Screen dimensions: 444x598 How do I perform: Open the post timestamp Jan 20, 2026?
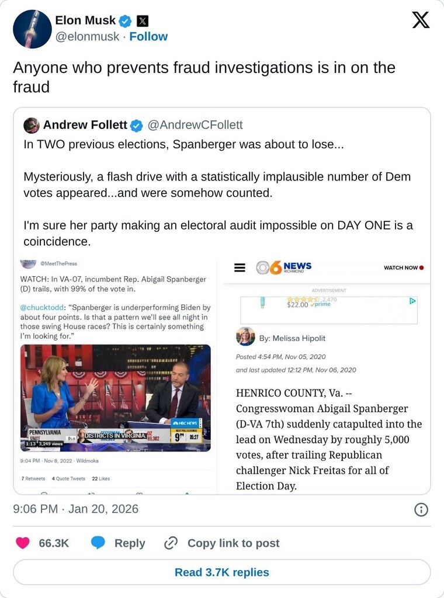pos(75,509)
